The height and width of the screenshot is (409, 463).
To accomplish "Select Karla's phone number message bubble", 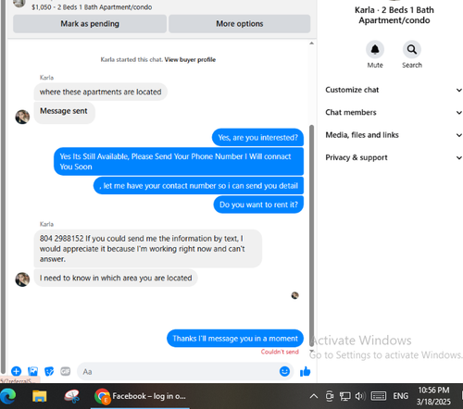I will coord(148,249).
